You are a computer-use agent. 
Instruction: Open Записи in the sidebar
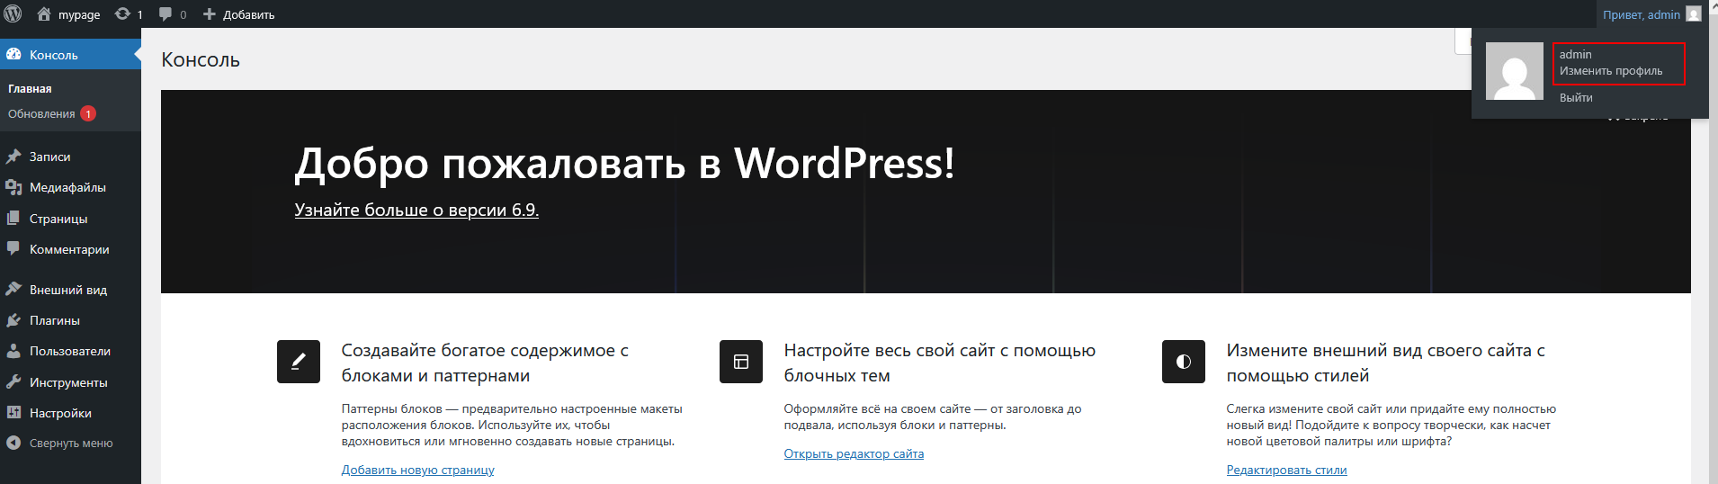pos(49,157)
